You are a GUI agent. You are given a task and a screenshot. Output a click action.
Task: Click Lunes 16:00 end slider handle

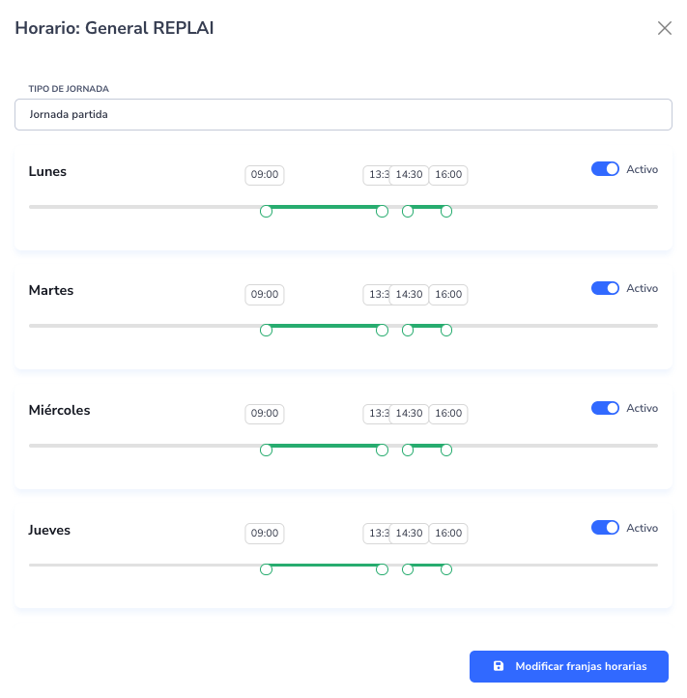tap(446, 211)
